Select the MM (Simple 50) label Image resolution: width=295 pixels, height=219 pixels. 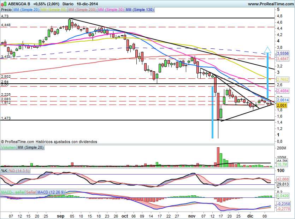pyautogui.click(x=54, y=10)
